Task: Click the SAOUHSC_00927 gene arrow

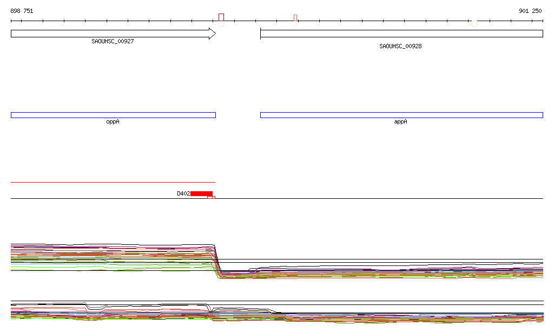Action: tap(114, 34)
